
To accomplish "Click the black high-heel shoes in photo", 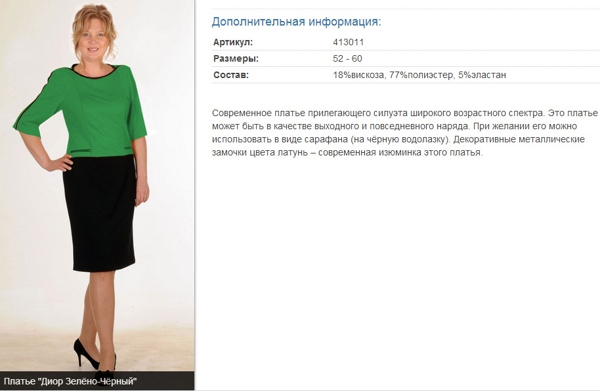I will click(95, 358).
